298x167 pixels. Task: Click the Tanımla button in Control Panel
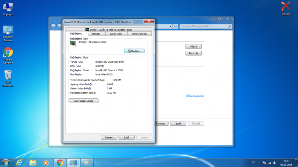click(x=193, y=53)
